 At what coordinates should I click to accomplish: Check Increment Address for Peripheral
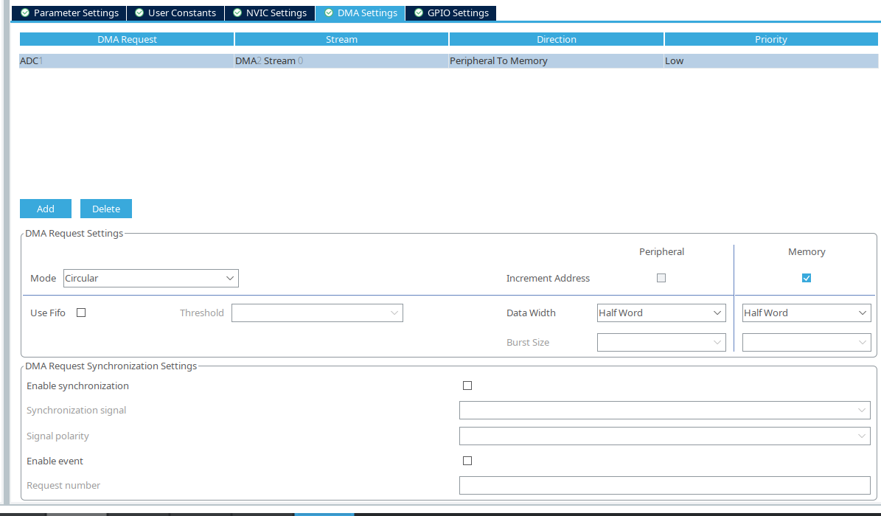coord(661,278)
